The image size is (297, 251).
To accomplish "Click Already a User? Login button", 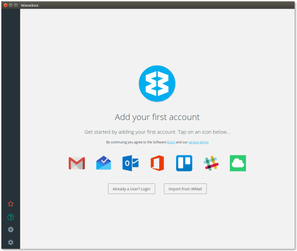I will pyautogui.click(x=132, y=189).
